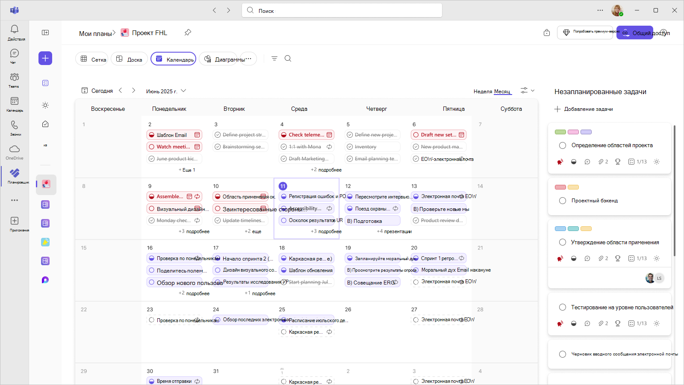
Task: Click the unscheduled tasks panel scrollbar
Action: [x=675, y=191]
